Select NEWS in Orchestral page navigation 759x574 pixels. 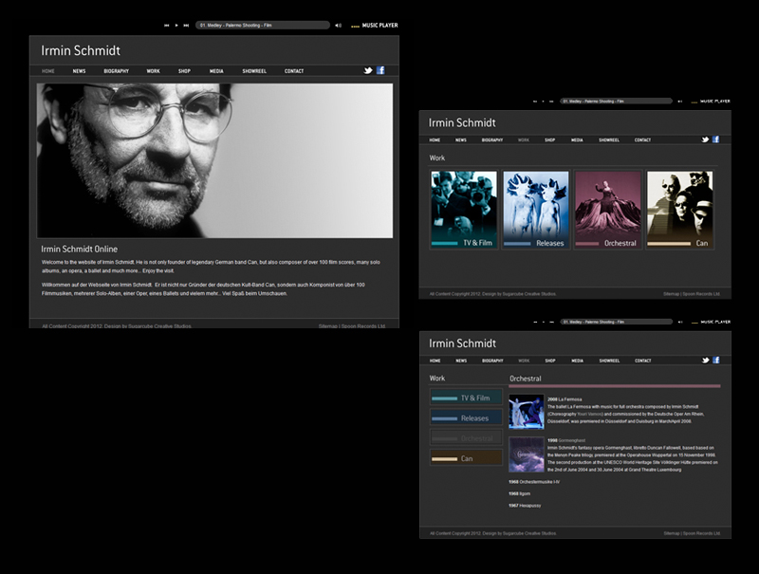coord(461,361)
